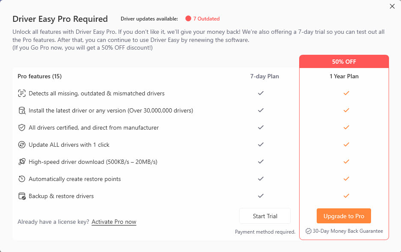401x252 pixels.
Task: Click the 7 Outdated status text
Action: coord(206,19)
